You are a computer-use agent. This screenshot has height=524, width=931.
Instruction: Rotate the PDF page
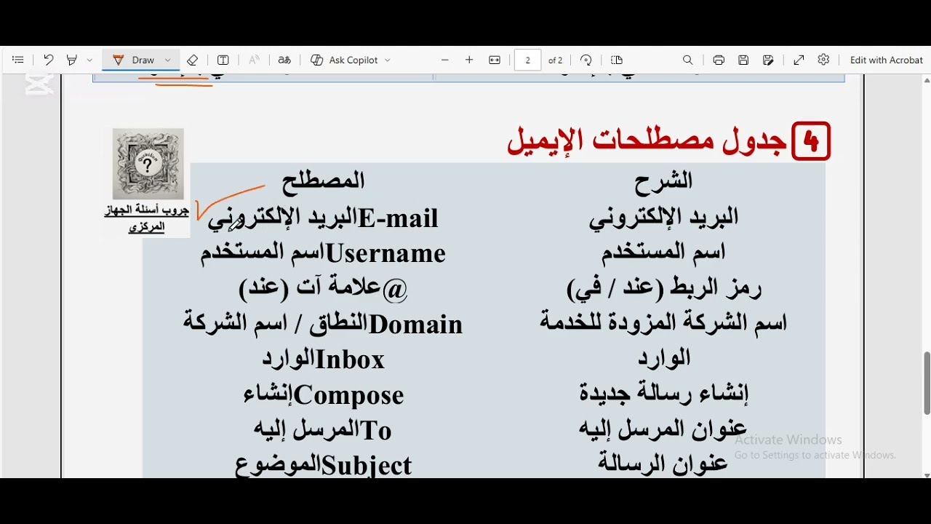(586, 60)
